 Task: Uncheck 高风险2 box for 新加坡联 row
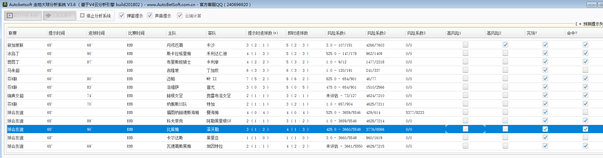coord(505,44)
